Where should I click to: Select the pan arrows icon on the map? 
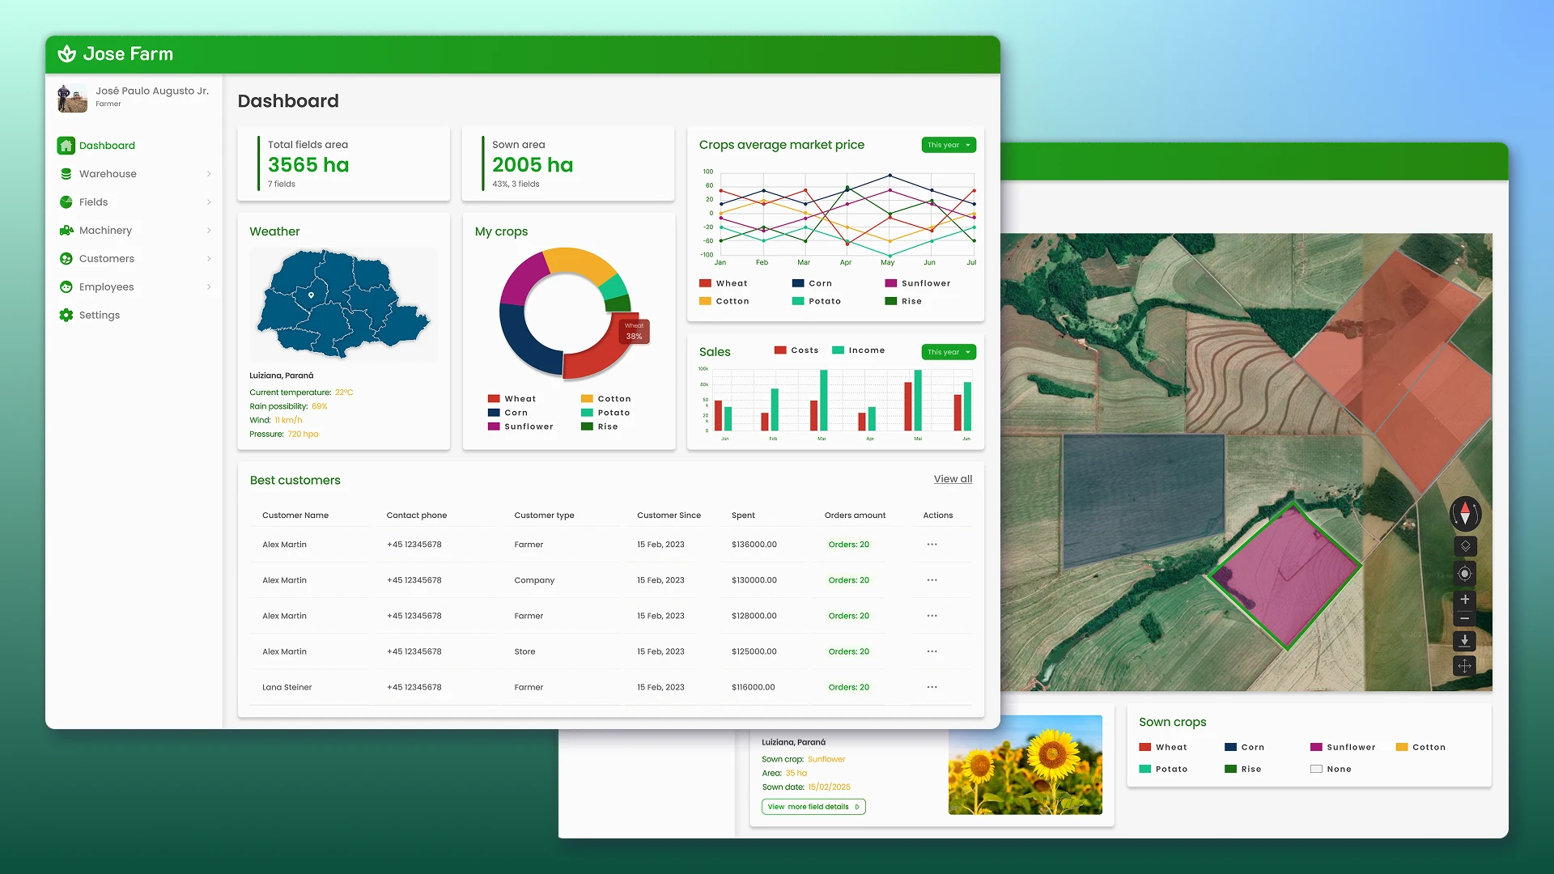(1464, 666)
